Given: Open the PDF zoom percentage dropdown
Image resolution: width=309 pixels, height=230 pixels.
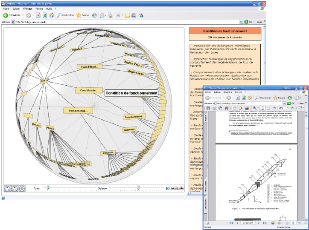Looking at the screenshot, I should pos(288,108).
